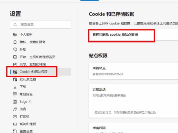Screen dimensions: 178x133
Task: Click the 站点权限 section title
Action: [x=98, y=56]
